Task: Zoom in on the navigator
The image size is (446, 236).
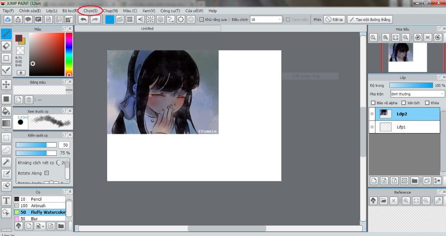Action: 385,38
